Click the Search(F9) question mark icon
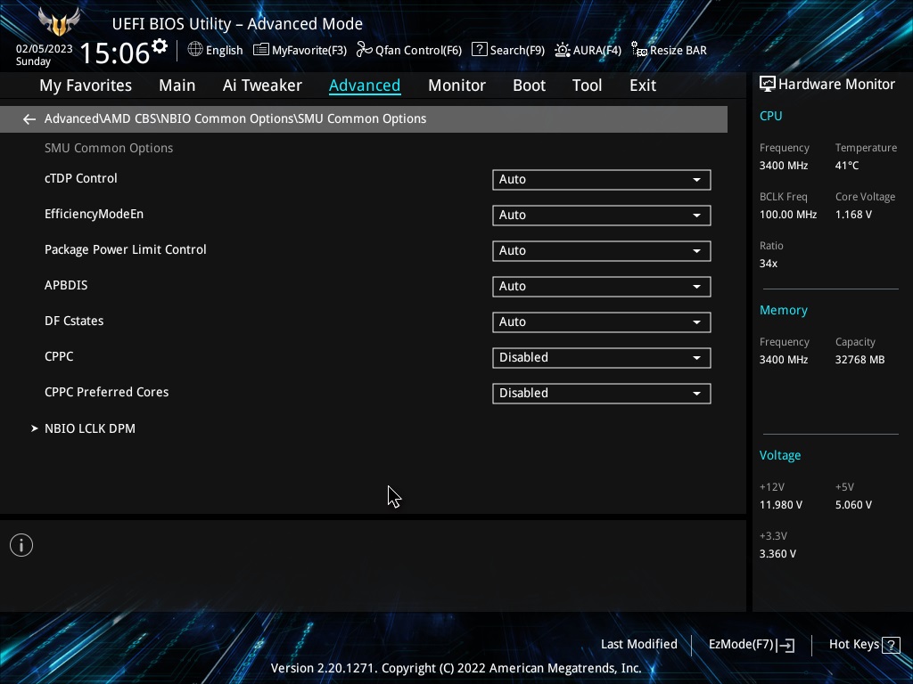 click(479, 50)
